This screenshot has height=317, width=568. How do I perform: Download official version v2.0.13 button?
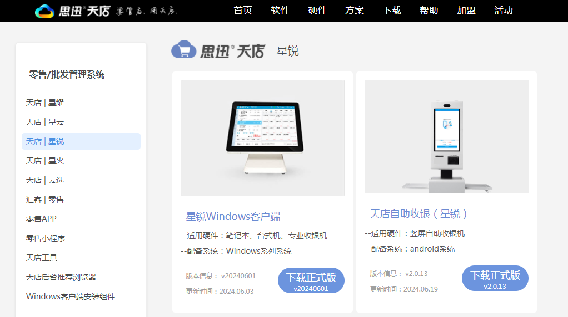495,278
